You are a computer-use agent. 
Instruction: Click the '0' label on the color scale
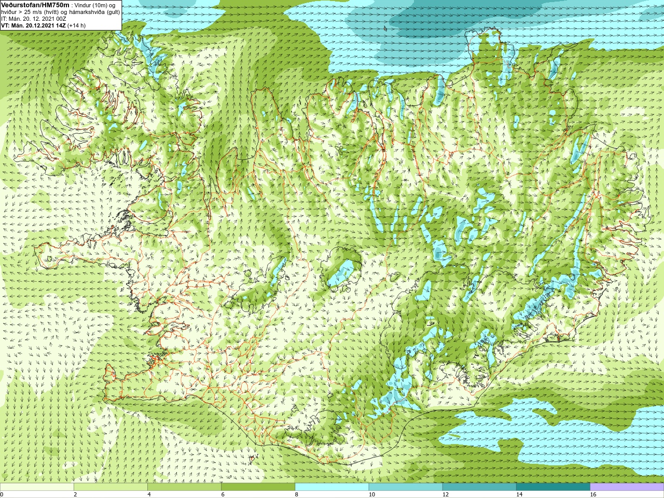[2, 494]
